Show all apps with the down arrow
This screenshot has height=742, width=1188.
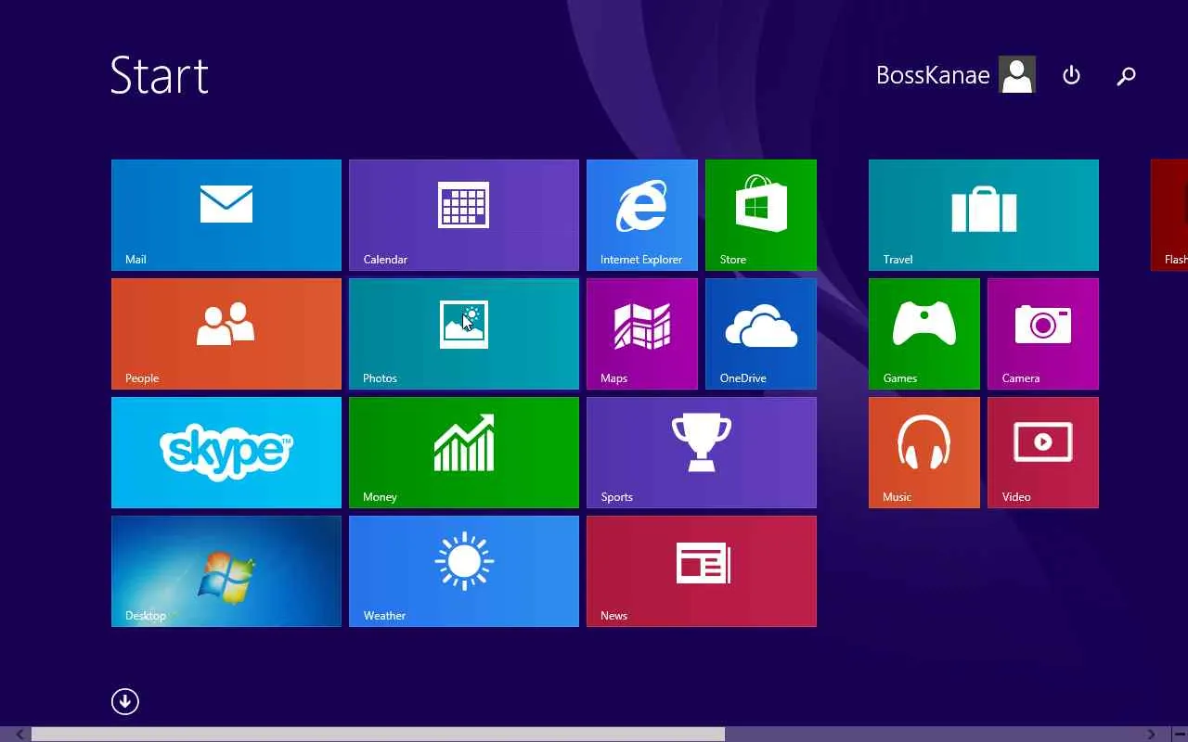[x=125, y=701]
